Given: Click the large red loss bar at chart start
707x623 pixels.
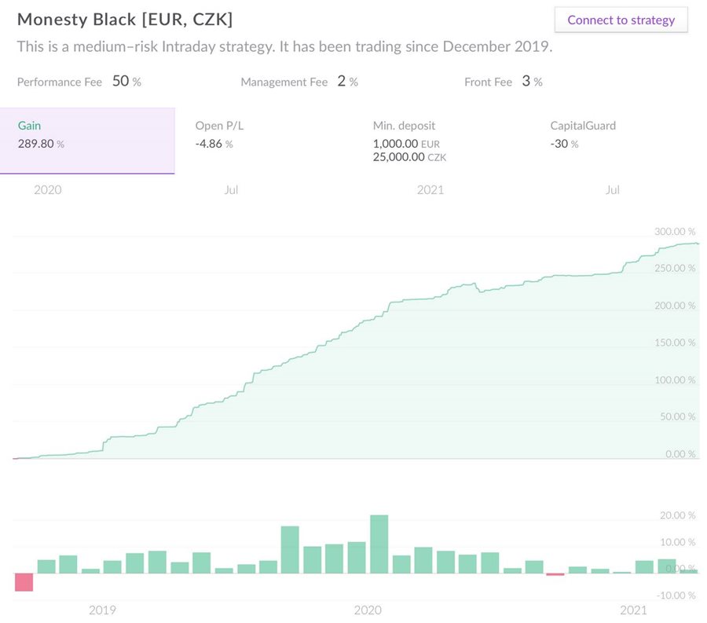Looking at the screenshot, I should (x=24, y=582).
